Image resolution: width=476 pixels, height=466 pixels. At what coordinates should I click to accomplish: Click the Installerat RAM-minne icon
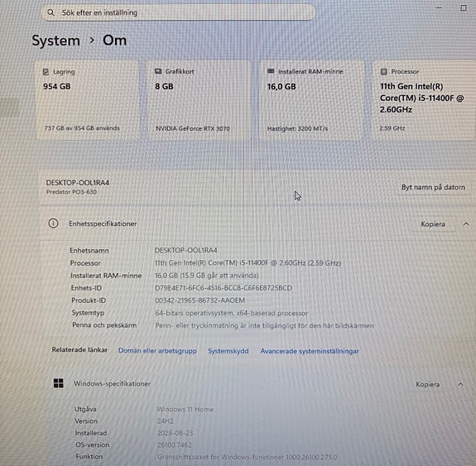pos(271,71)
